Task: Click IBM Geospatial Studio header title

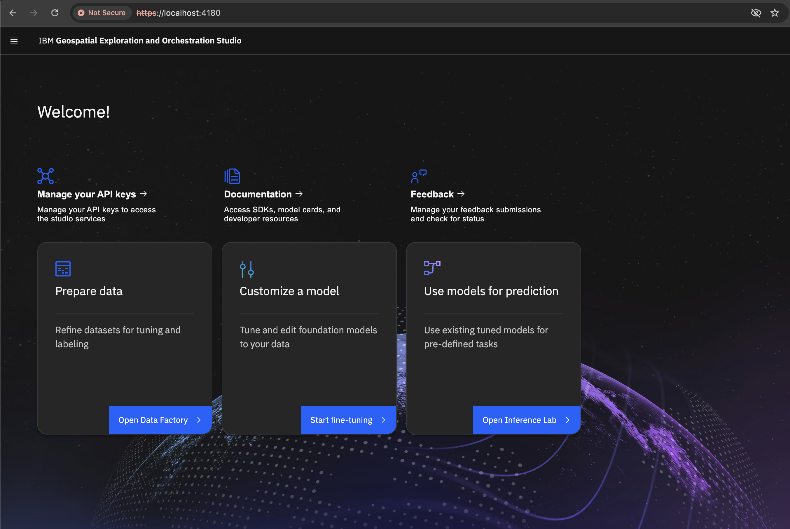Action: pyautogui.click(x=140, y=41)
